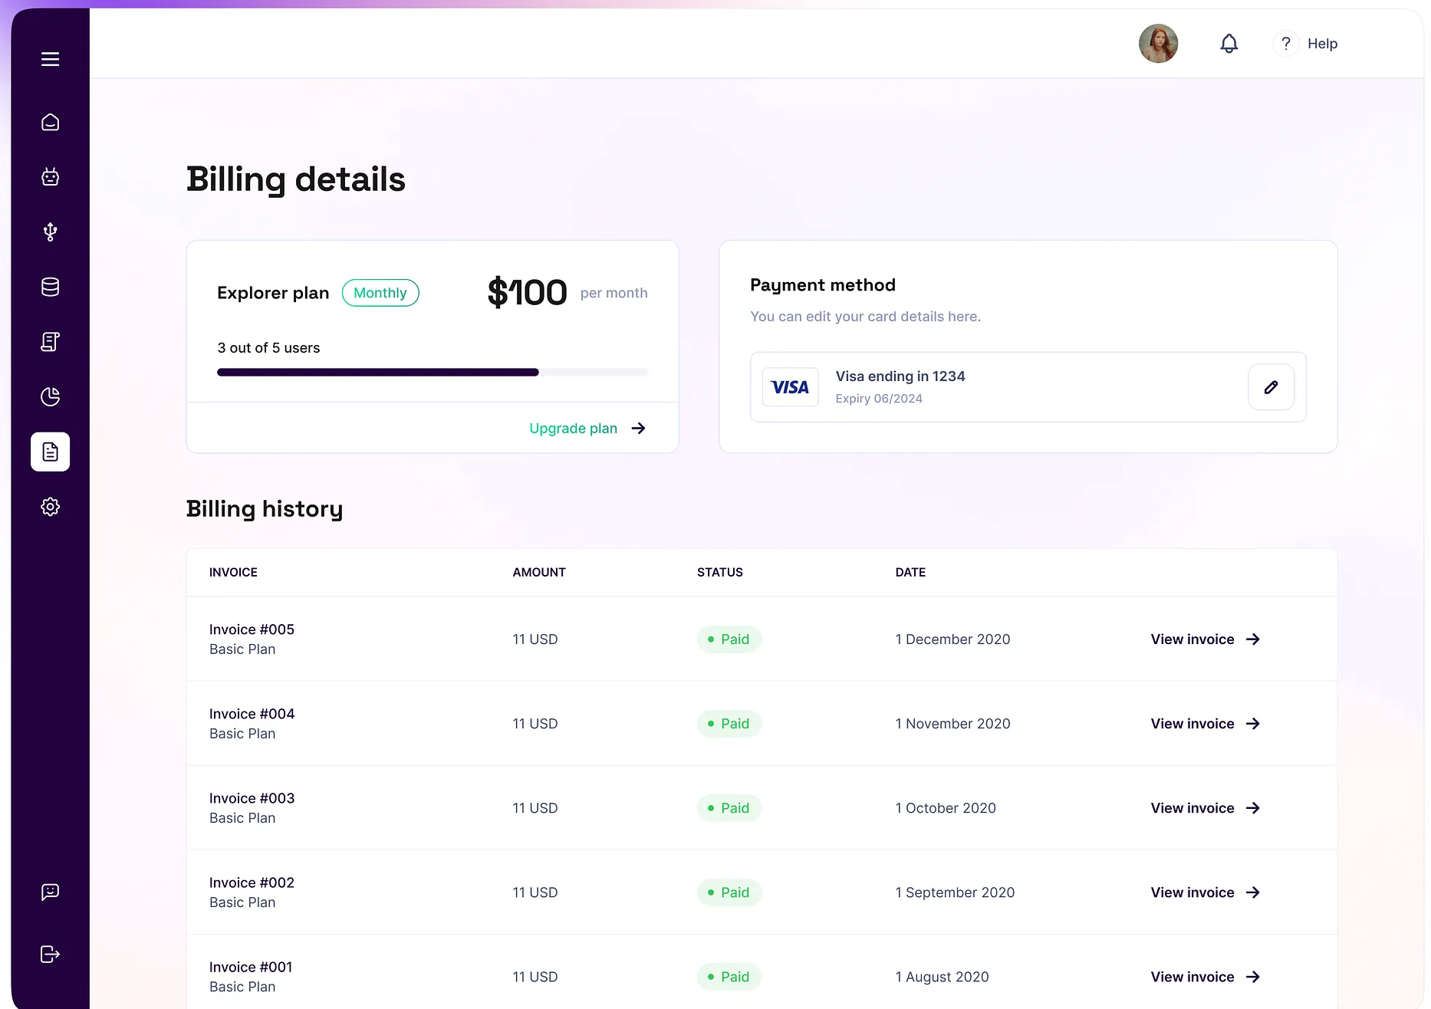
Task: Open the database icon in sidebar
Action: tap(50, 287)
